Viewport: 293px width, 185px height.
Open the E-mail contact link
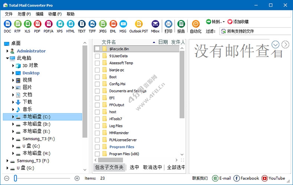(x=222, y=178)
